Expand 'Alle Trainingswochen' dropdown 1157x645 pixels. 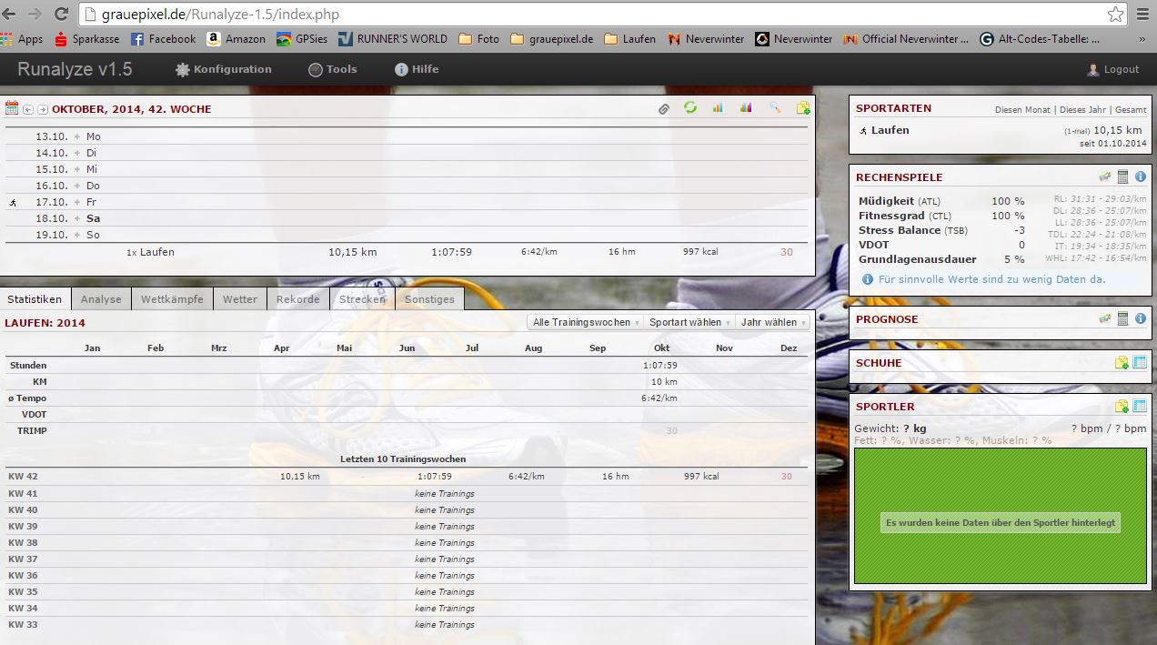[586, 322]
